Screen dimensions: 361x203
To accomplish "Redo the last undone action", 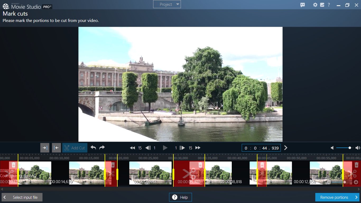I will pos(101,148).
